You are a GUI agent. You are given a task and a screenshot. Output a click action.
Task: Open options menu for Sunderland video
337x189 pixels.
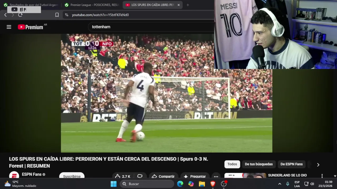click(322, 176)
